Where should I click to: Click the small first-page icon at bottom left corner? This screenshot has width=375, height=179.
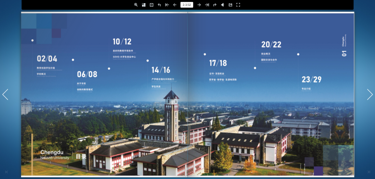click(7, 172)
